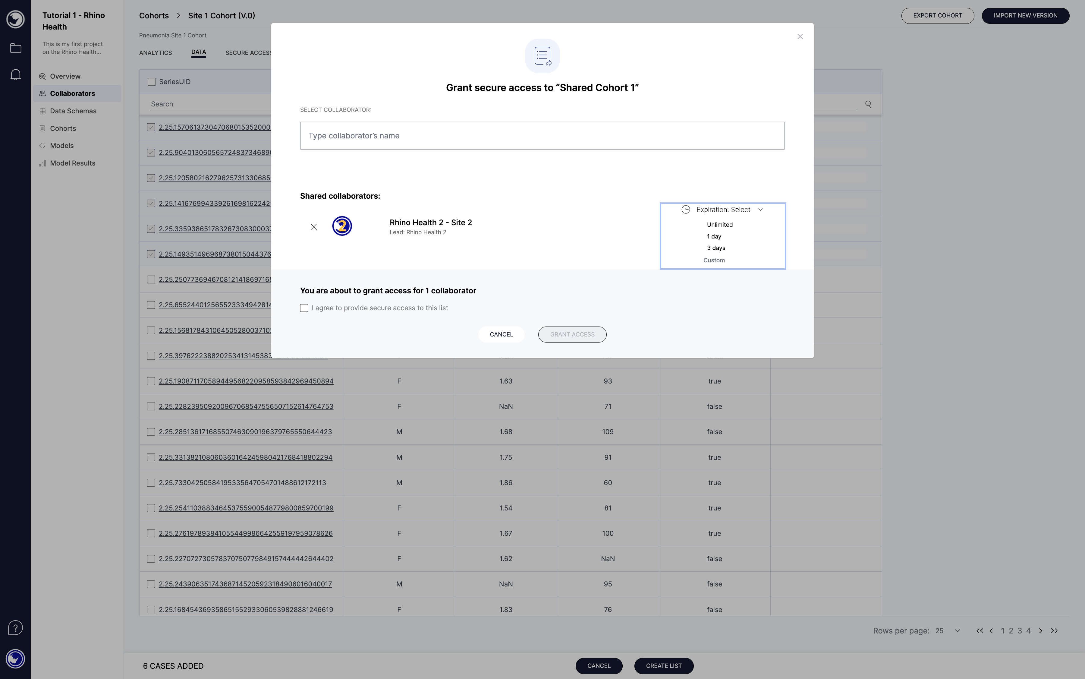Click the EXPORT COHORT button
The height and width of the screenshot is (679, 1085).
[937, 16]
